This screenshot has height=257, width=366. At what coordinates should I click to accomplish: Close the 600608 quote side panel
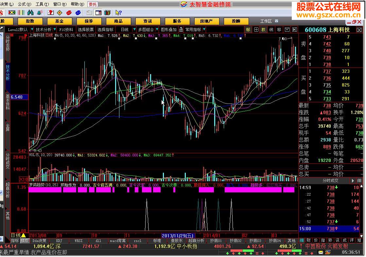point(359,30)
